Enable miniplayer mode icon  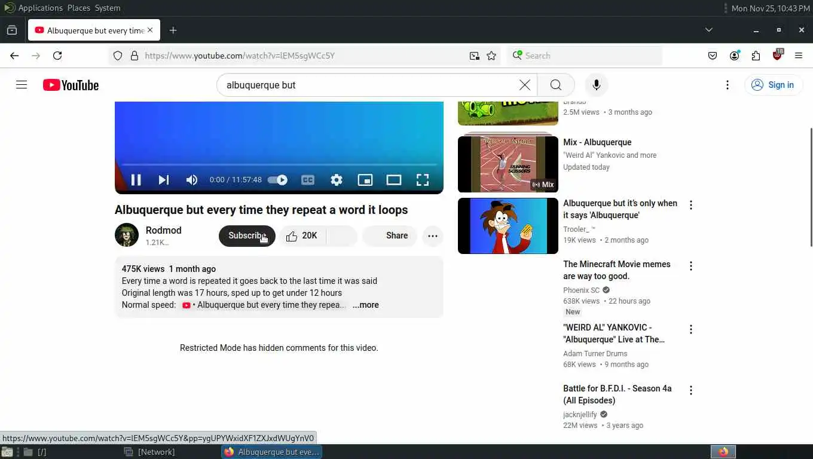click(365, 180)
